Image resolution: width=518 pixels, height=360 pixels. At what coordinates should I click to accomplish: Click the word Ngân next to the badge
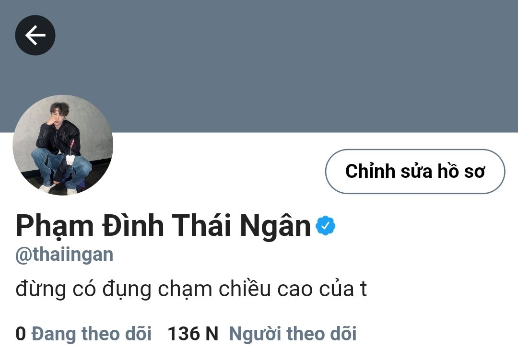[x=275, y=227]
